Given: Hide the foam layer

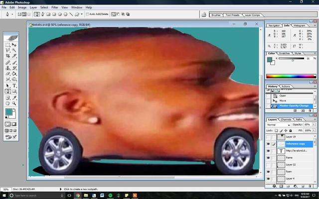Looking at the screenshot, I should [268, 172].
